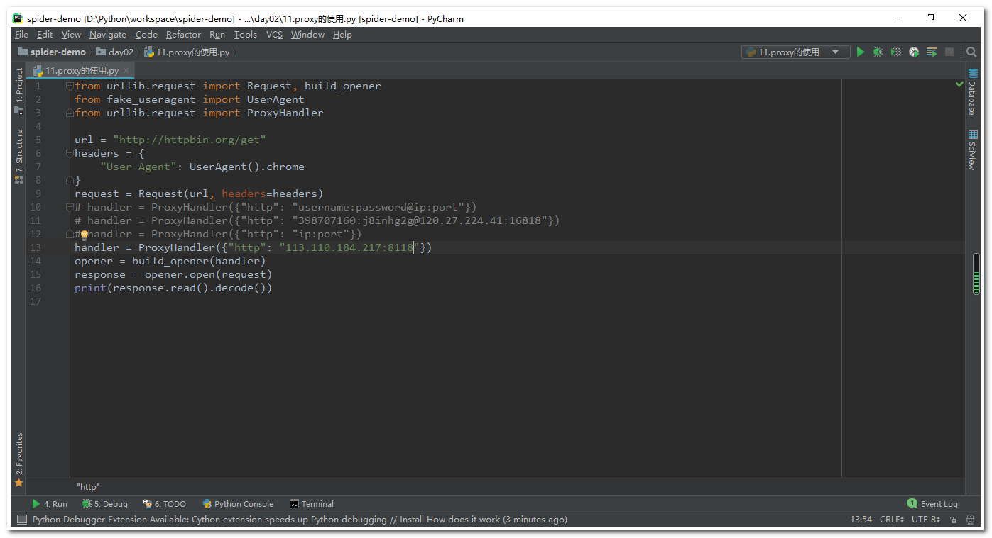Change line separator CRLF in status bar

891,520
